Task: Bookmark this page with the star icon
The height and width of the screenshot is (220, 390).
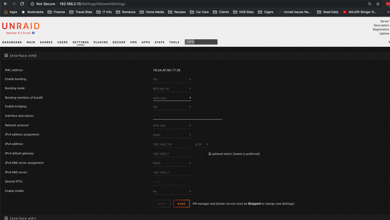Action: pos(378,4)
